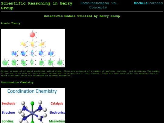Click the word Magnetism in the image
The image size is (164, 123).
click(57, 121)
